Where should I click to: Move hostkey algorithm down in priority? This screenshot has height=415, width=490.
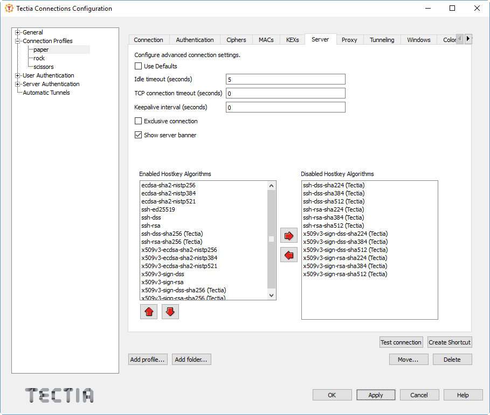pos(170,311)
